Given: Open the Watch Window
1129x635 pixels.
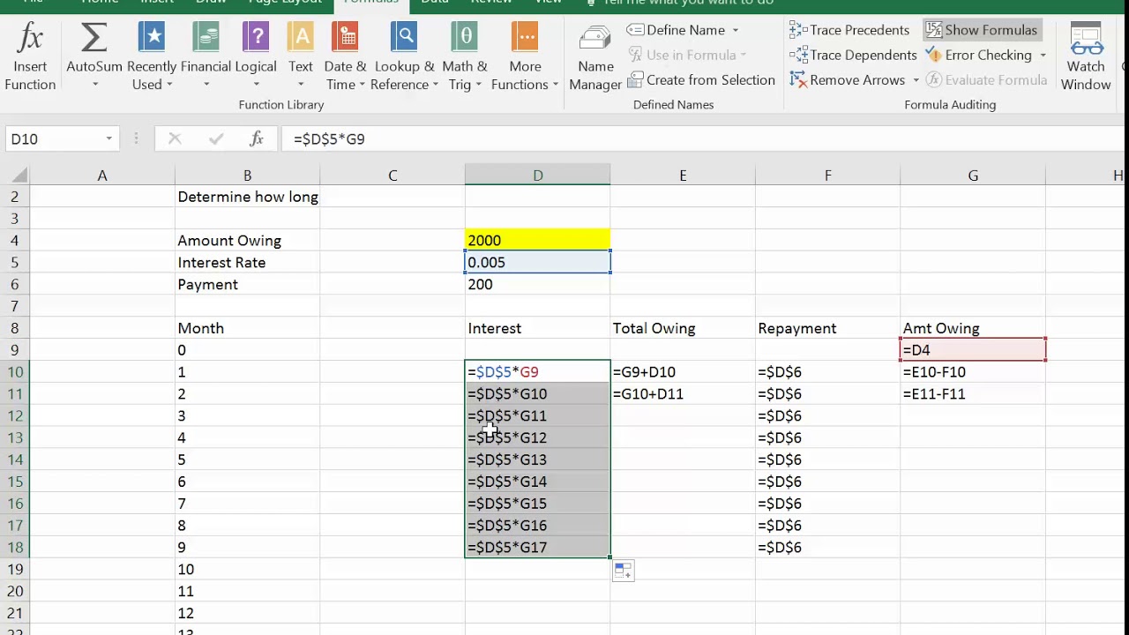Looking at the screenshot, I should pos(1086,57).
